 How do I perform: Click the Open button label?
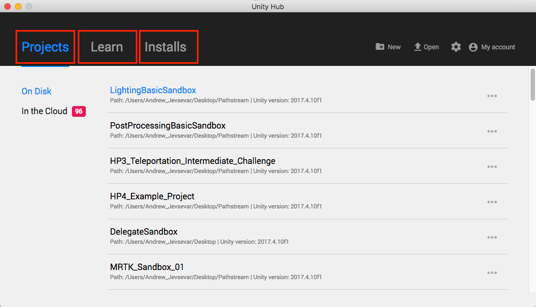click(x=431, y=47)
